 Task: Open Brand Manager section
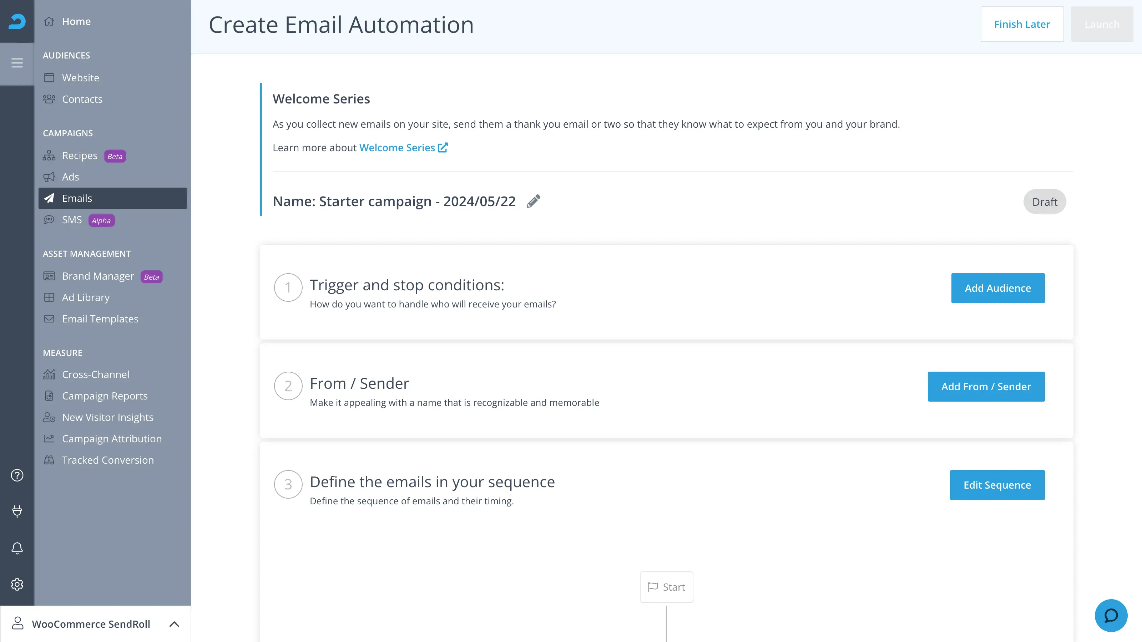(x=98, y=276)
